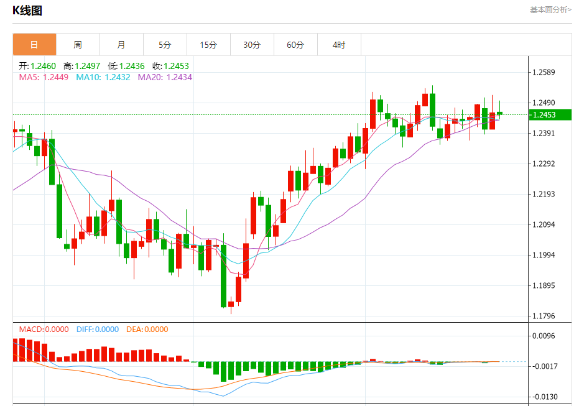Click the 0.0096 MACD axis label
Viewport: 579px width, 406px height.
click(544, 336)
